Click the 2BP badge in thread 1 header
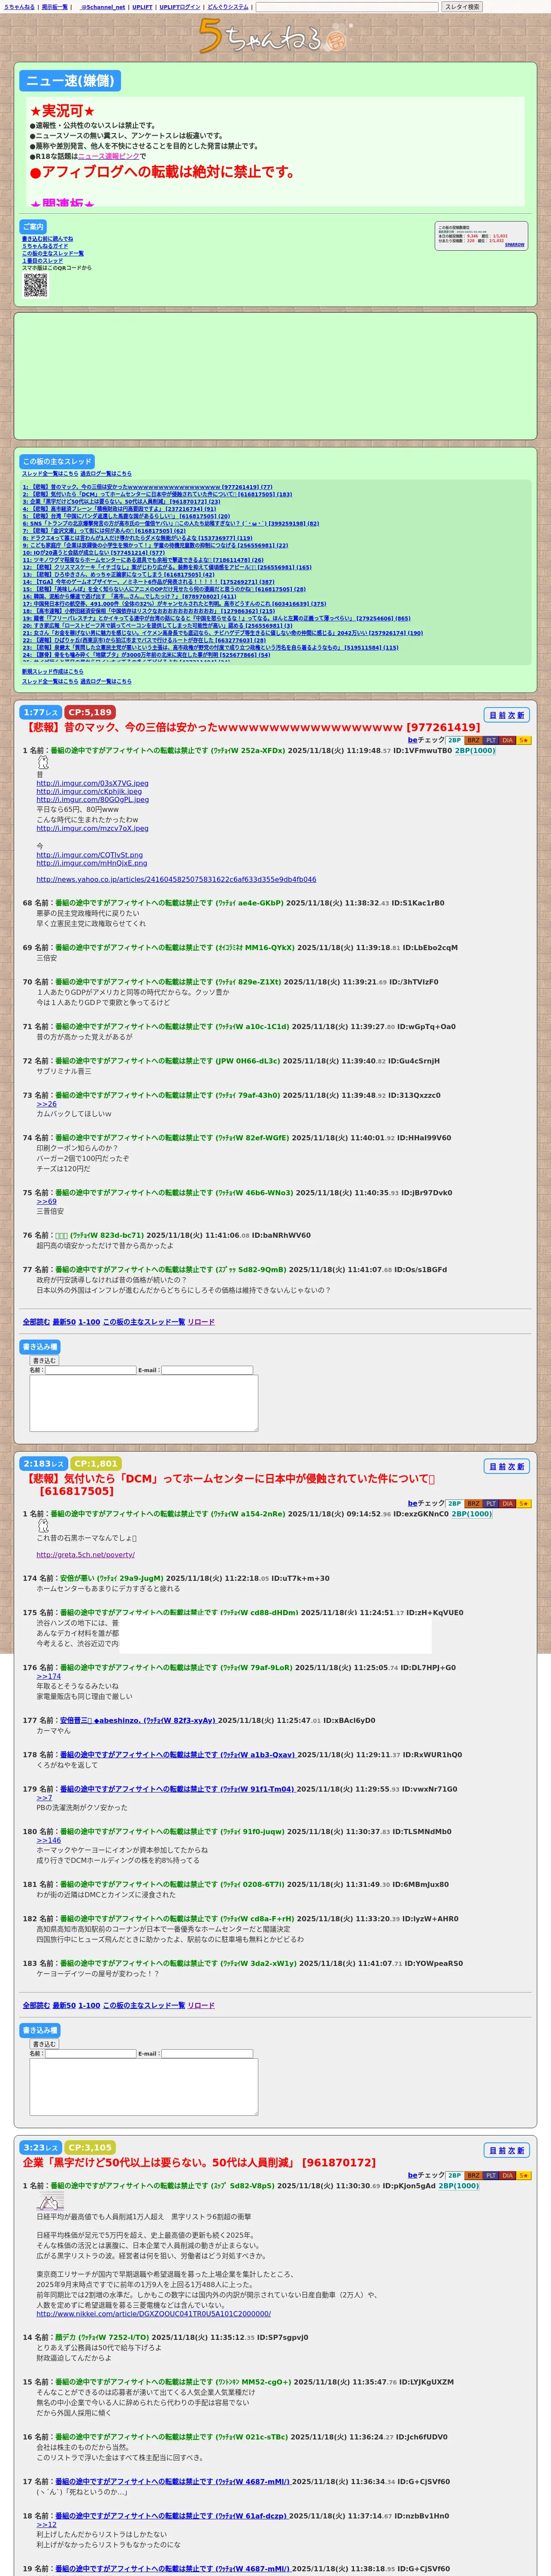 pos(454,740)
